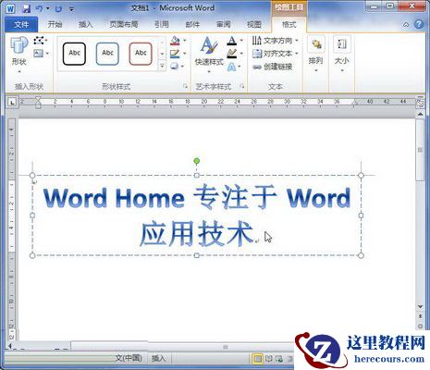The height and width of the screenshot is (370, 430).
Task: Click the right-middle sizing handle of text box
Action: click(362, 216)
